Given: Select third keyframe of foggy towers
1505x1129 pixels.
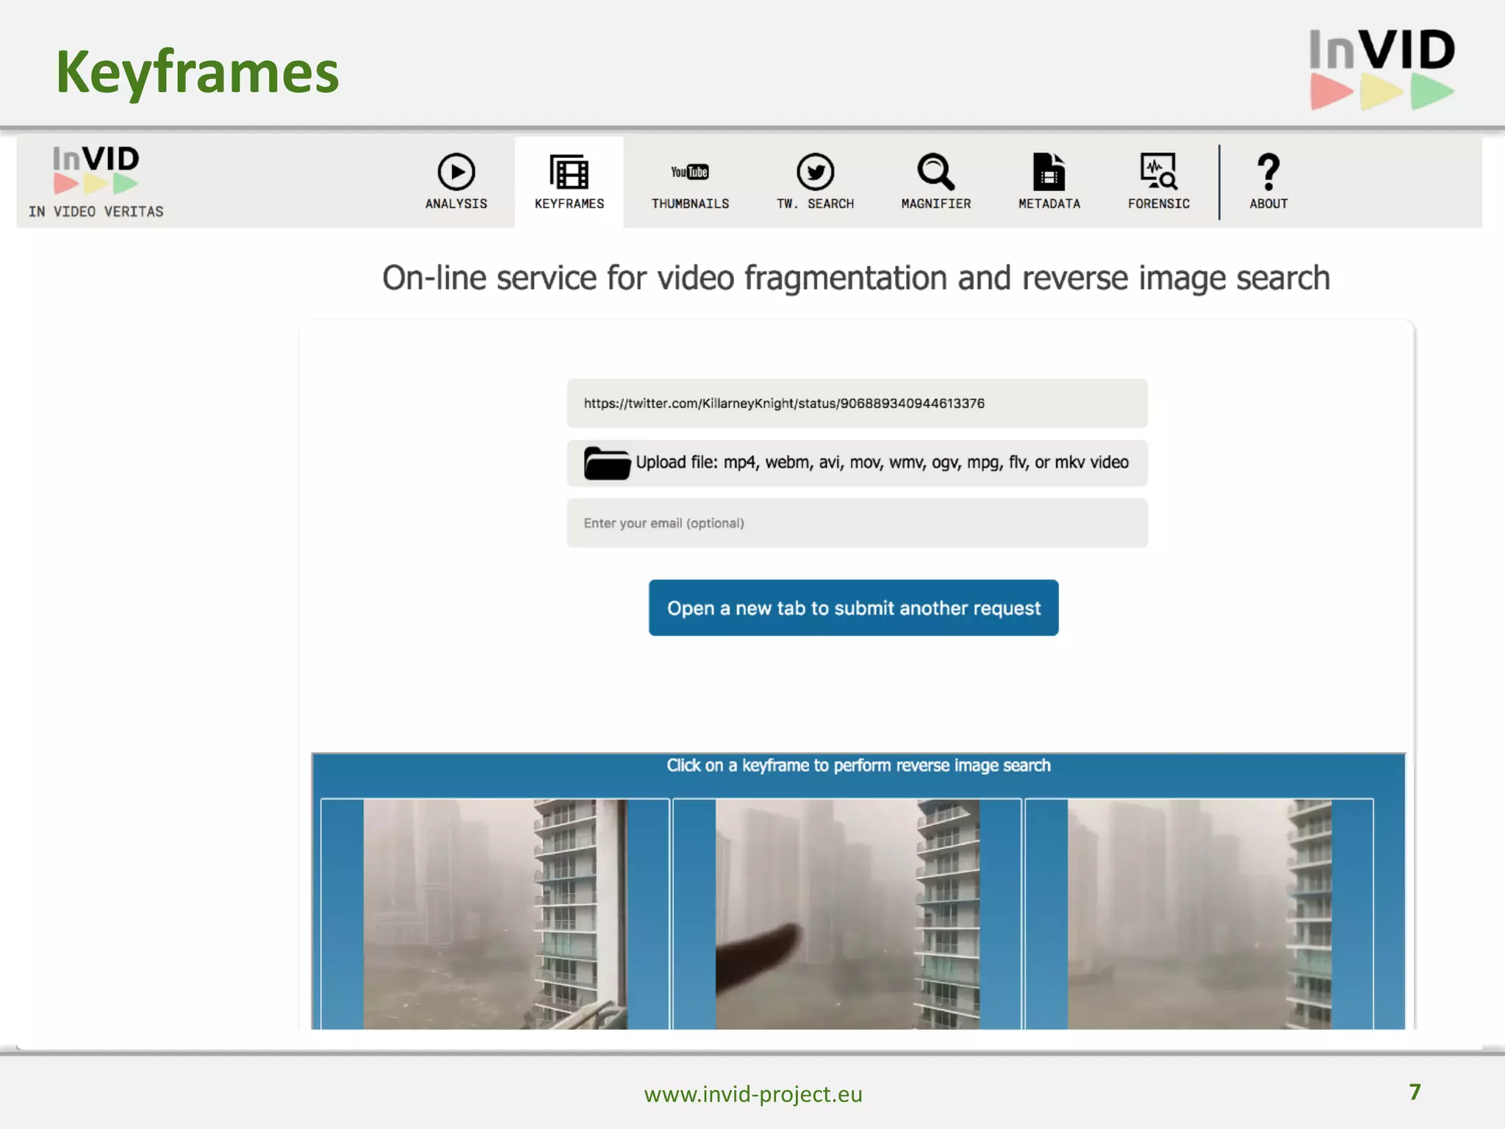Looking at the screenshot, I should point(1199,914).
